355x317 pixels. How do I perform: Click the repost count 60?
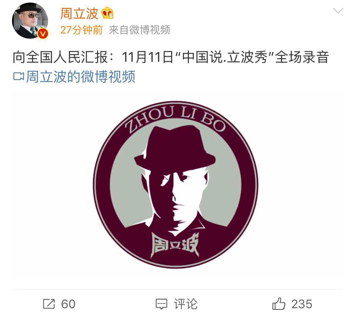pyautogui.click(x=68, y=304)
